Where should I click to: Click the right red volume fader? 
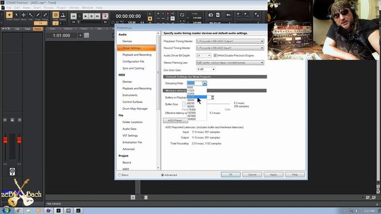point(19,140)
